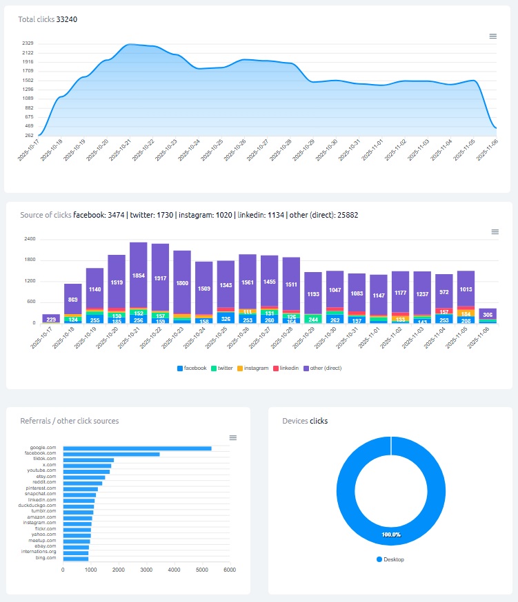
Task: Toggle the facebook series in the legend
Action: [192, 369]
